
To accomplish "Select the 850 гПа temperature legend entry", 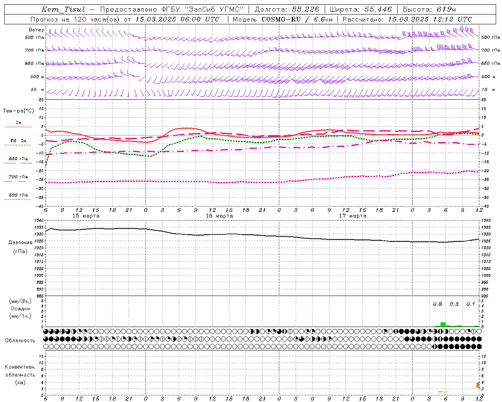I will point(18,159).
